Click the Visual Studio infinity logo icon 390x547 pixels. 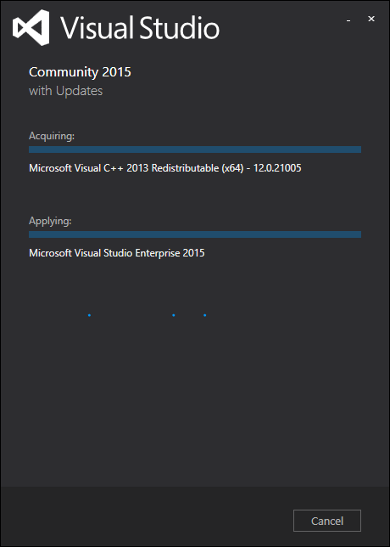(x=31, y=27)
